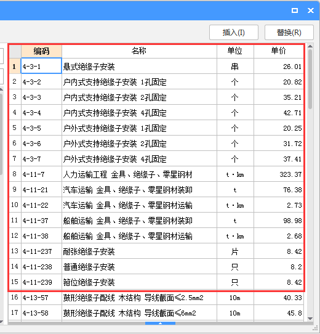This screenshot has height=334, width=320.
Task: Select row 耐张绝缘子安装
Action: (156, 251)
